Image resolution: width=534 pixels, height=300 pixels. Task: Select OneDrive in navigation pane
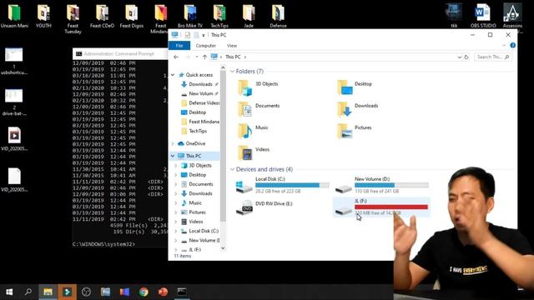(192, 143)
